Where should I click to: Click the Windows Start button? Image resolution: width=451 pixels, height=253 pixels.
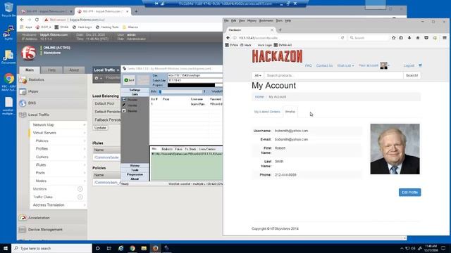[6, 248]
